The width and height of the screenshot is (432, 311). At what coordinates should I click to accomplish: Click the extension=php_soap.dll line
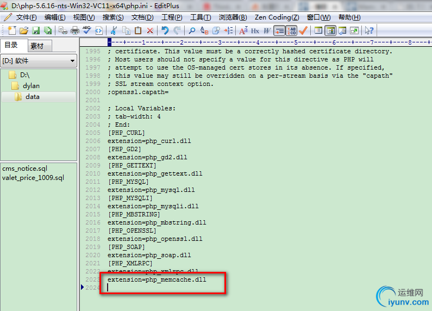tap(149, 255)
